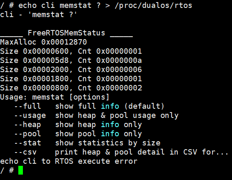Click the MaxAlloc value 0x00012870
This screenshot has height=180, width=232.
pyautogui.click(x=64, y=42)
